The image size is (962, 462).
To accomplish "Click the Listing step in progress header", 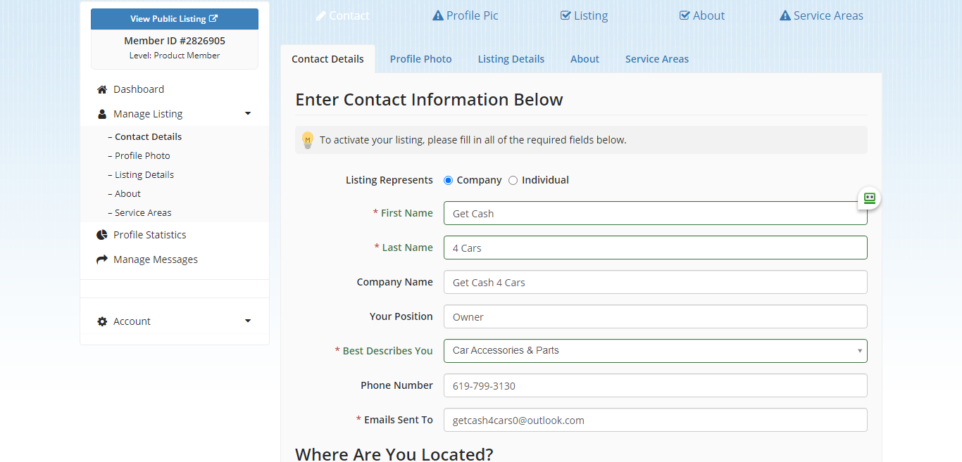I will click(x=584, y=15).
